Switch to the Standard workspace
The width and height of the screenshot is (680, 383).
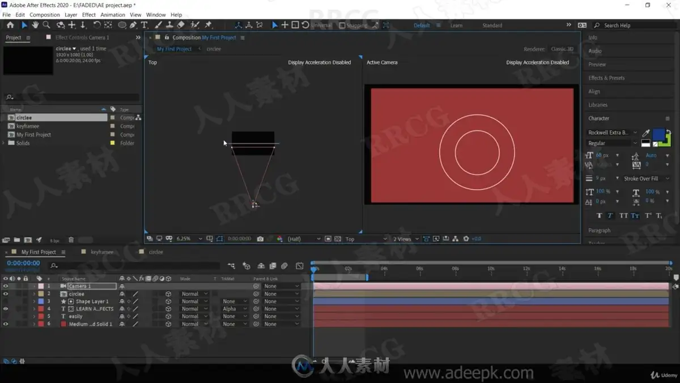(492, 25)
